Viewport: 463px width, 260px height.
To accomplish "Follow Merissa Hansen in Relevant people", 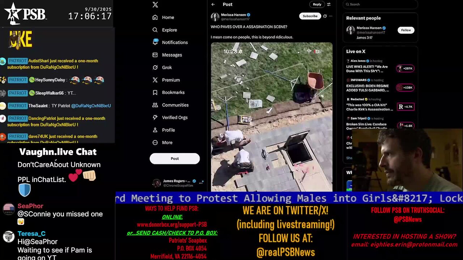I will (x=406, y=30).
